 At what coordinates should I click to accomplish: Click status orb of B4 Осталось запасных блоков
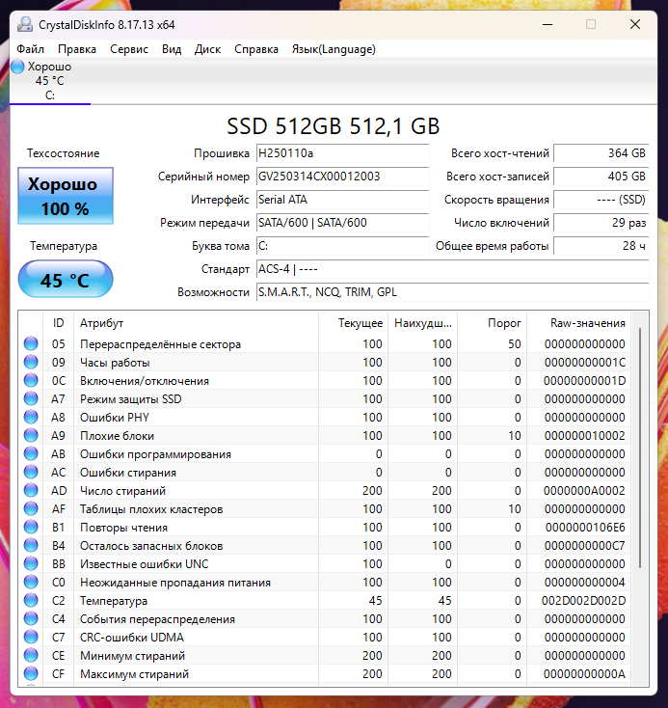[31, 545]
